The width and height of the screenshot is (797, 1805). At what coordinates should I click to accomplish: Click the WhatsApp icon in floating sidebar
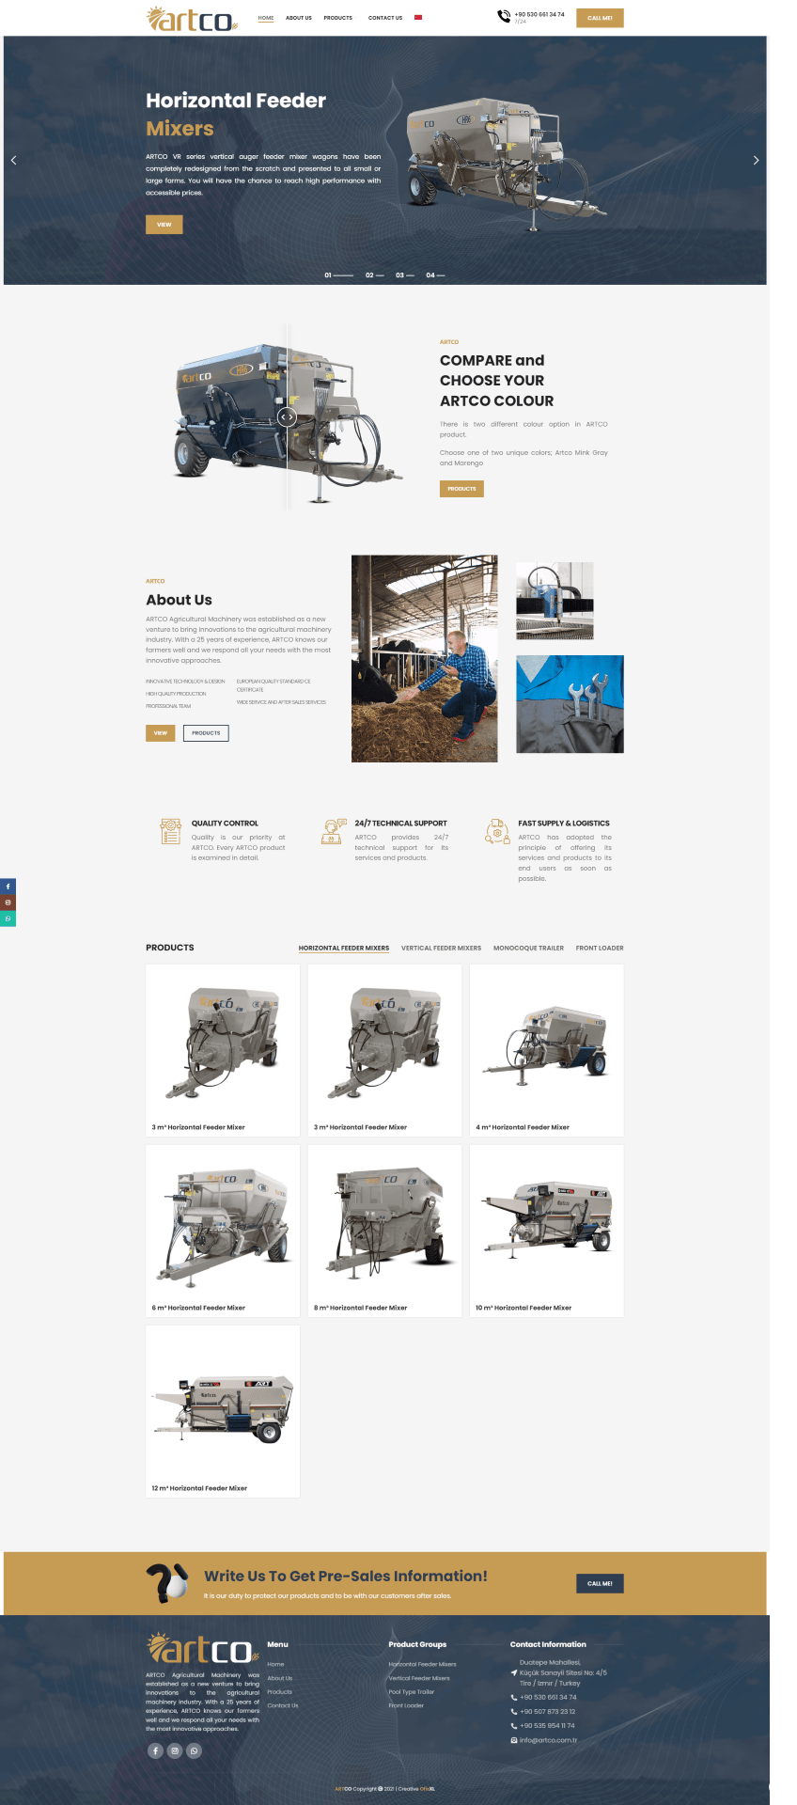(x=8, y=918)
